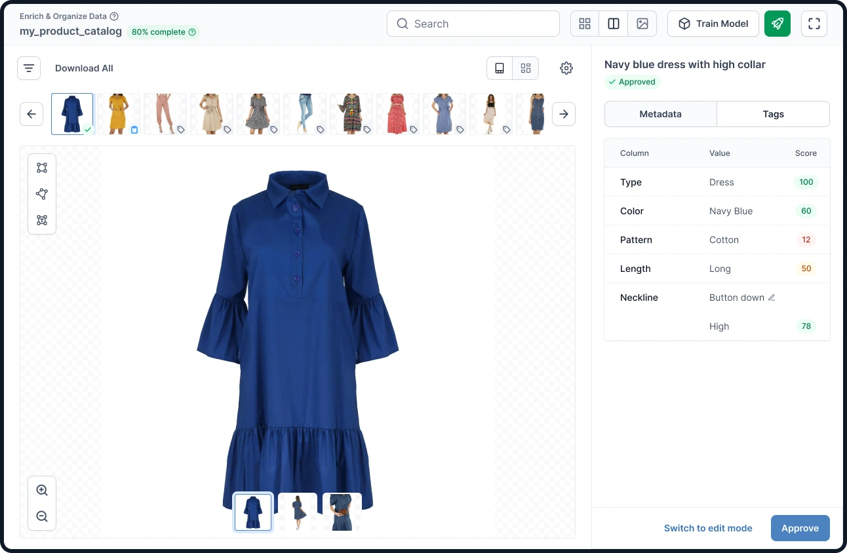Click the Search field
Viewport: 847px width, 553px height.
click(x=473, y=24)
